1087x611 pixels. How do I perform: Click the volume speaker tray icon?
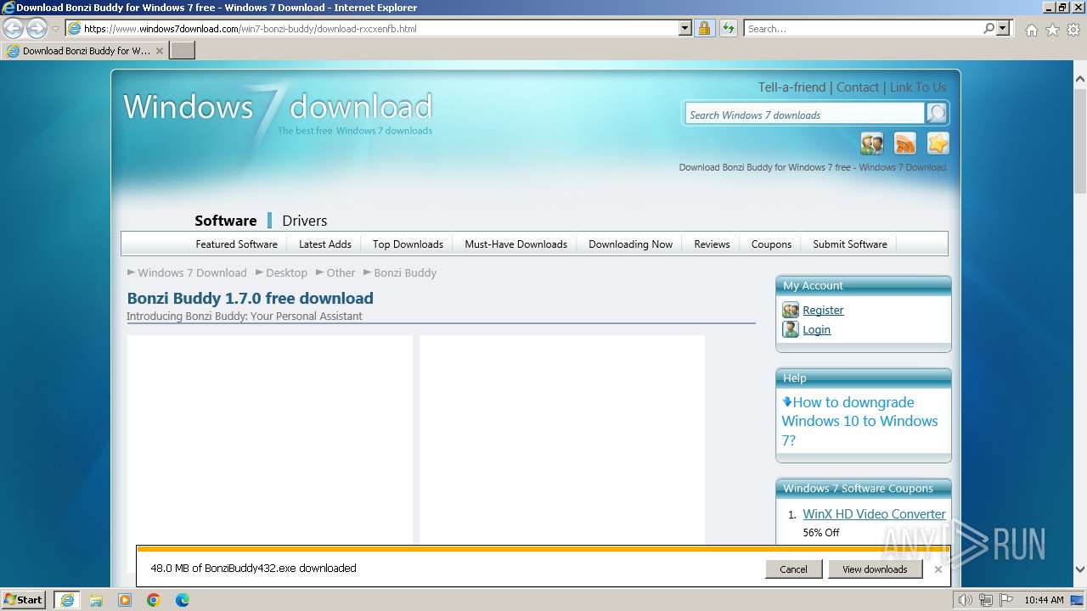tap(966, 600)
